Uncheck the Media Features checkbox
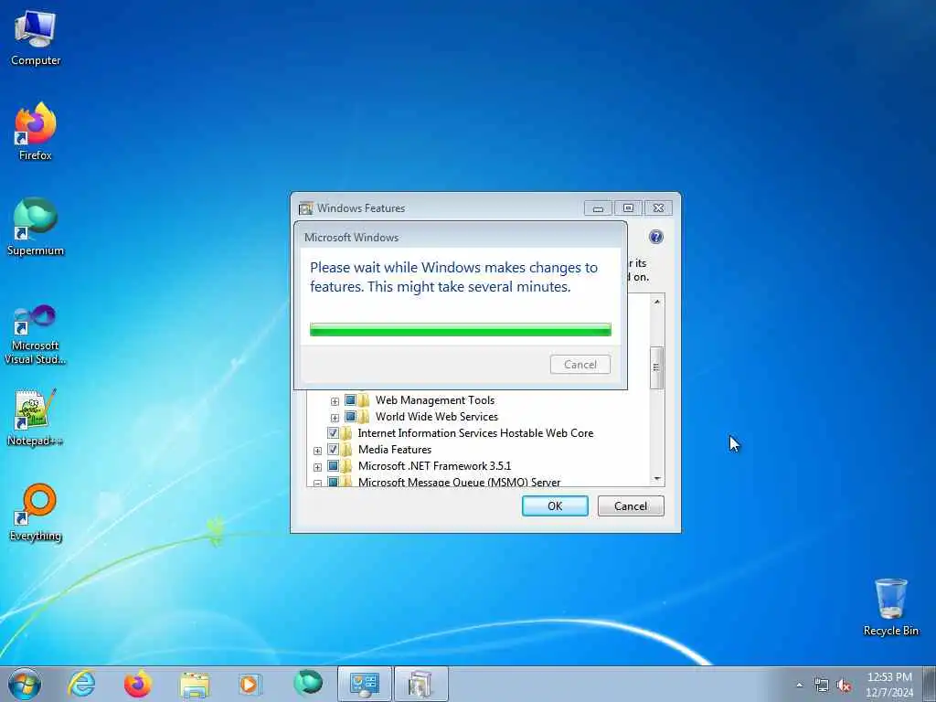 pyautogui.click(x=333, y=449)
